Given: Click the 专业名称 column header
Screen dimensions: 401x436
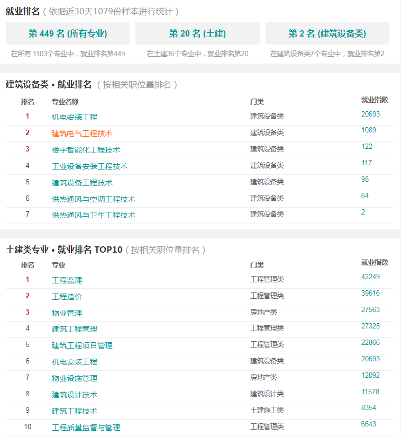Looking at the screenshot, I should click(x=65, y=102).
